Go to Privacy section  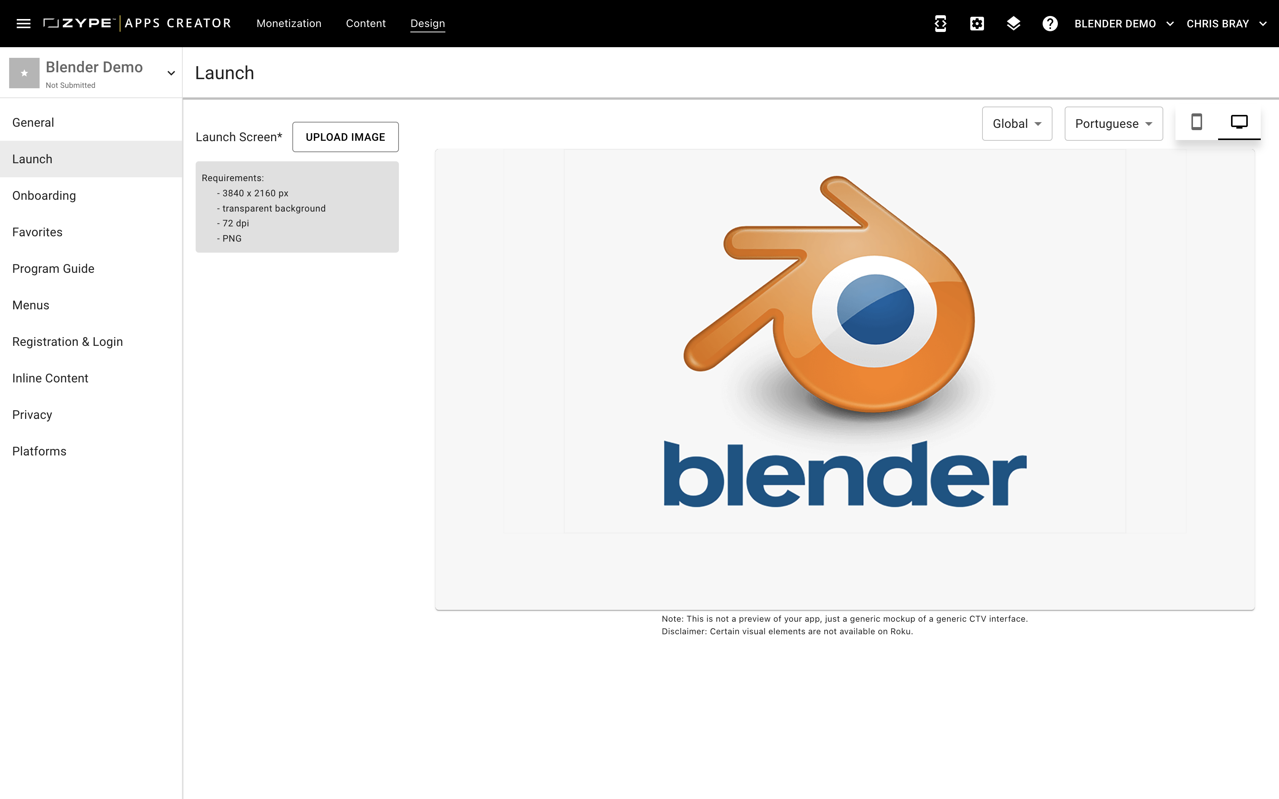click(91, 415)
